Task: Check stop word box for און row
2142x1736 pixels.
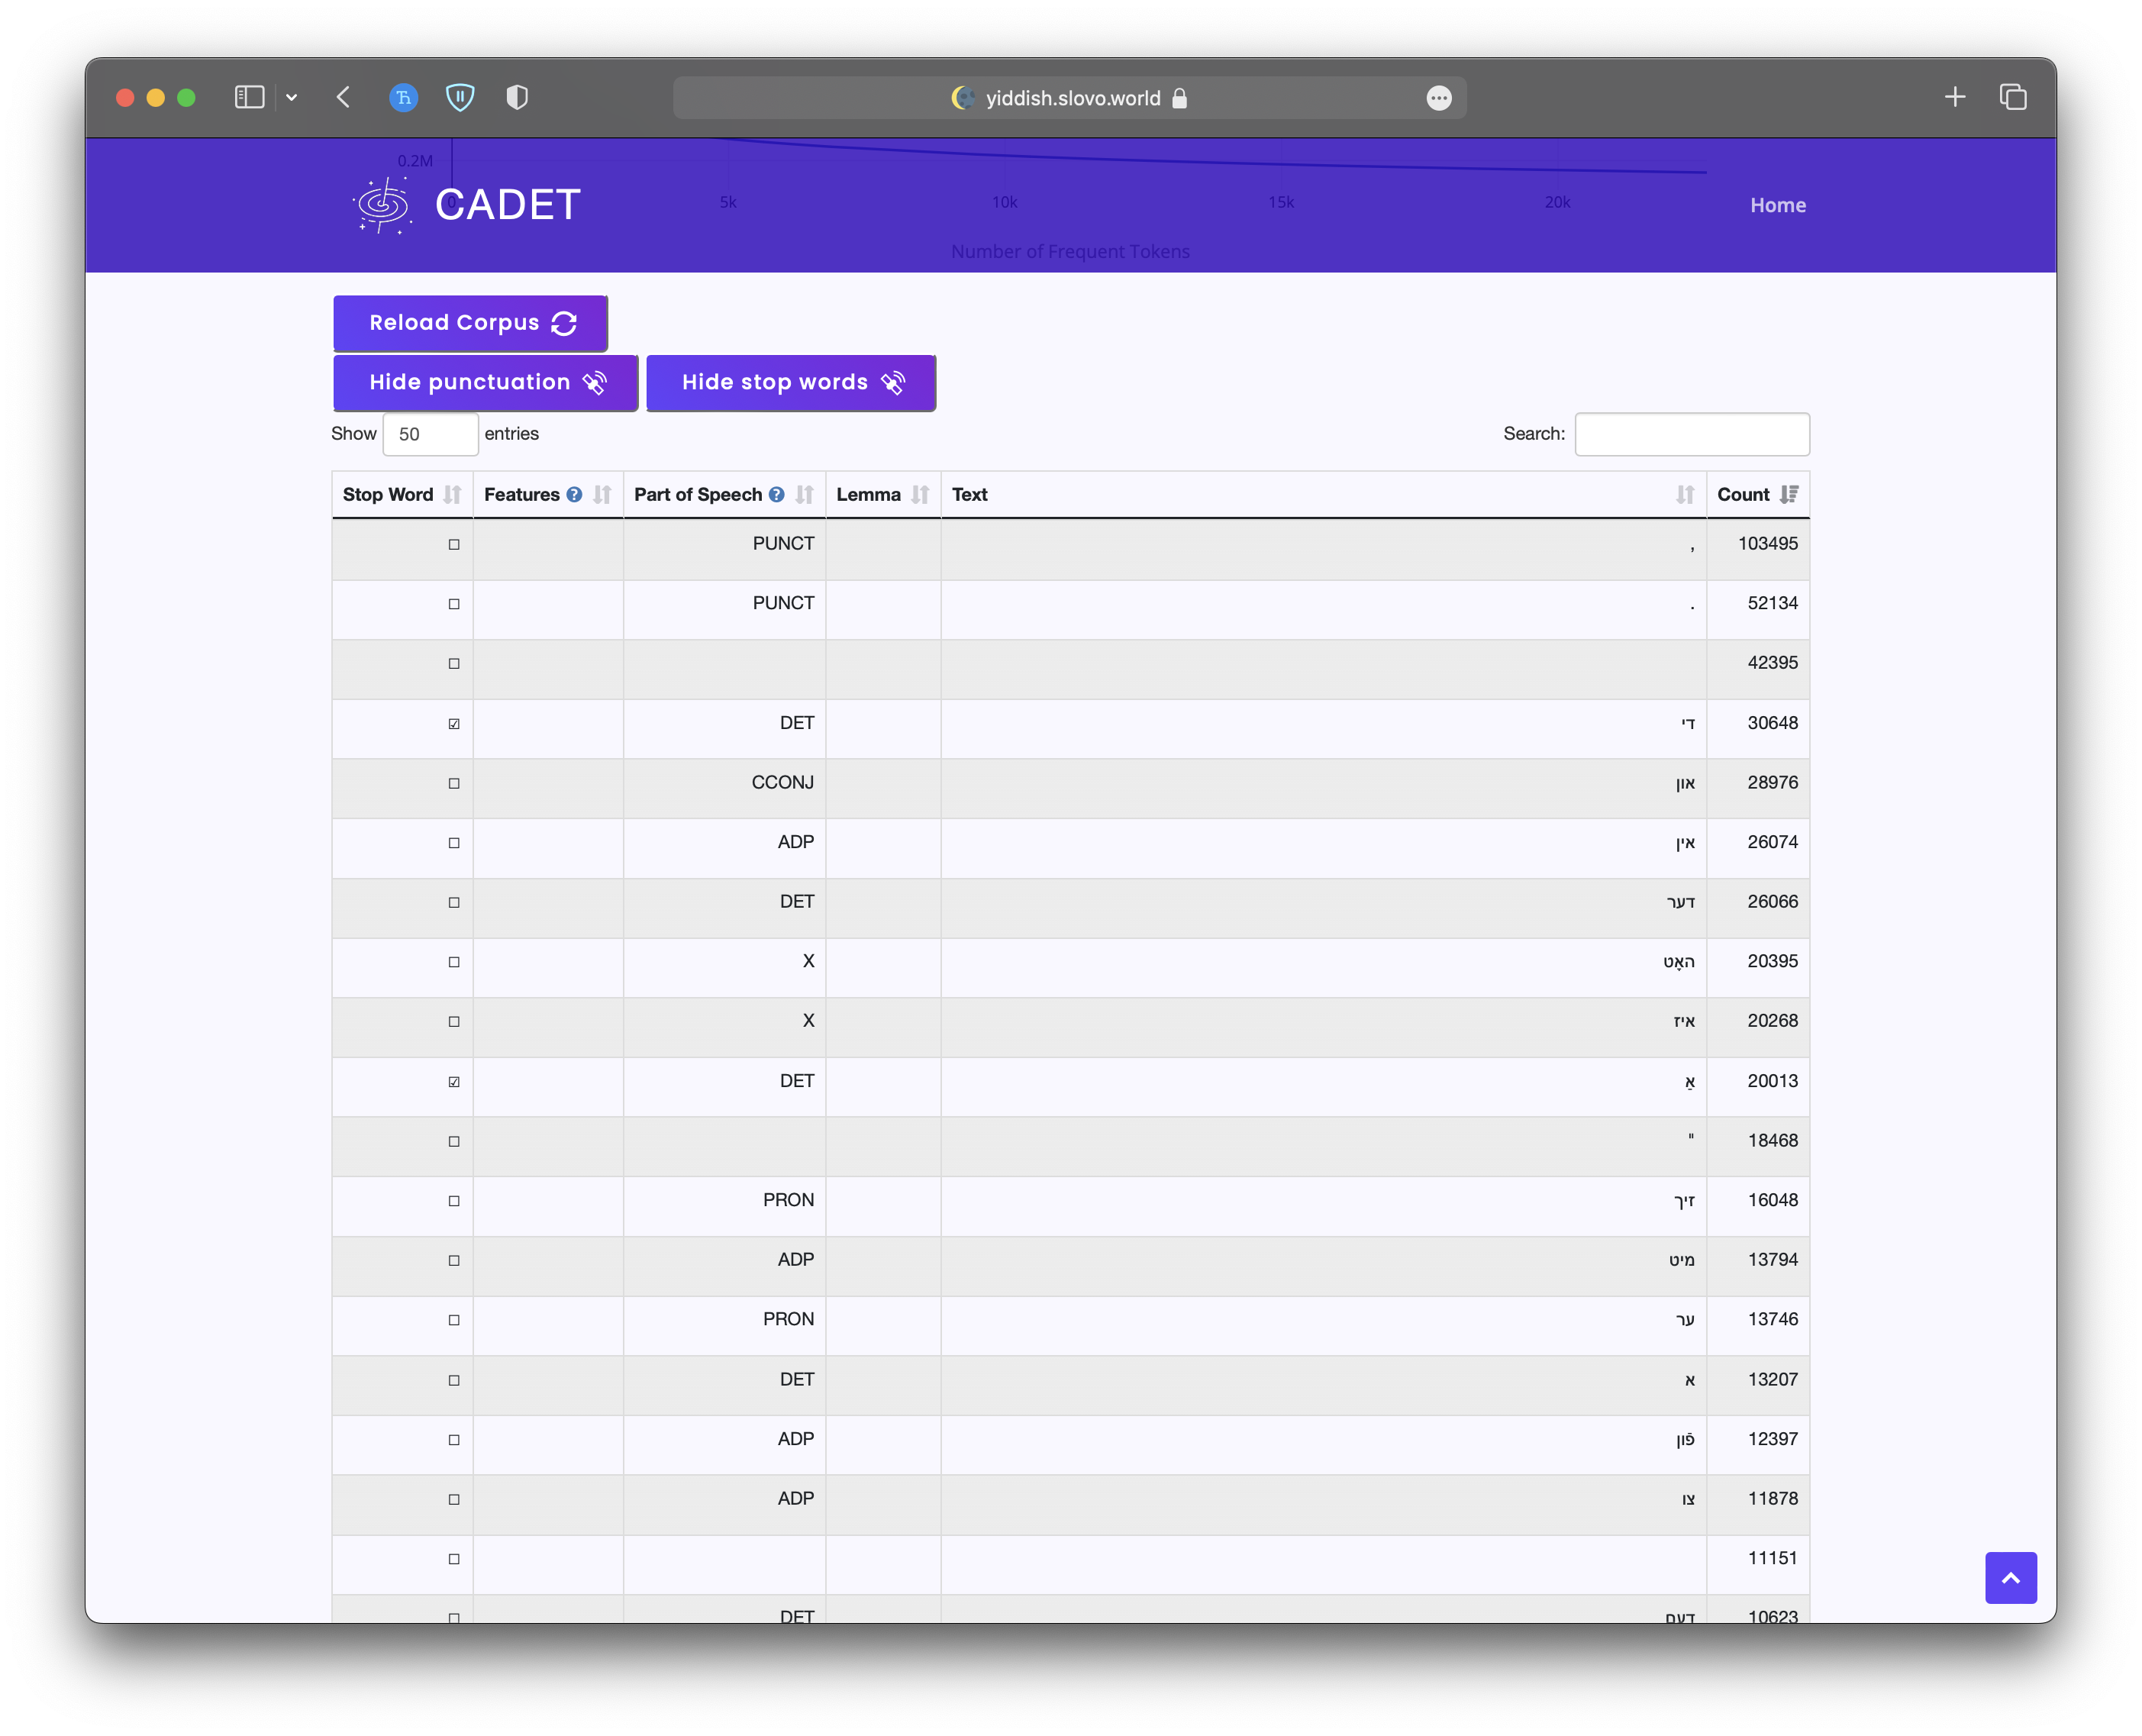Action: pyautogui.click(x=454, y=783)
